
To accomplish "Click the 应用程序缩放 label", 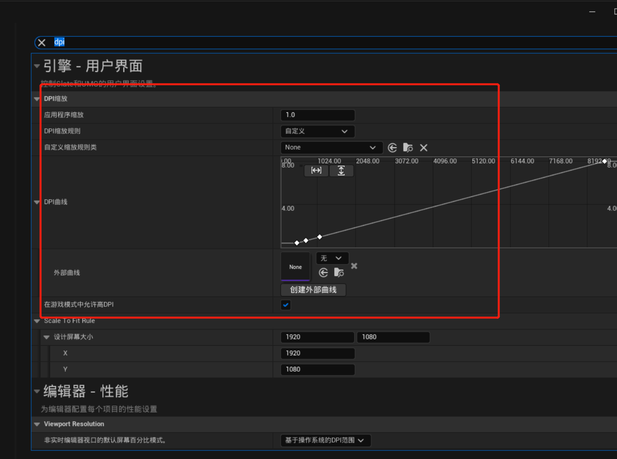I will click(64, 115).
